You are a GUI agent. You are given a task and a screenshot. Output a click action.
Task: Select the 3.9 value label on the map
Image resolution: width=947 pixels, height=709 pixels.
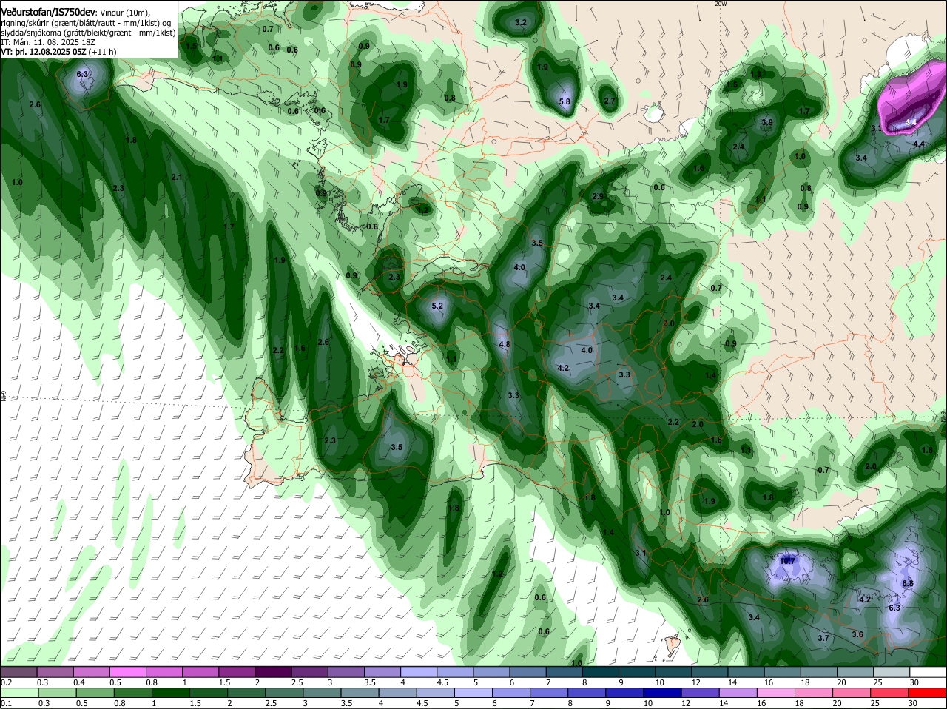767,122
